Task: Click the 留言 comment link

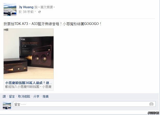Action: 12,97
